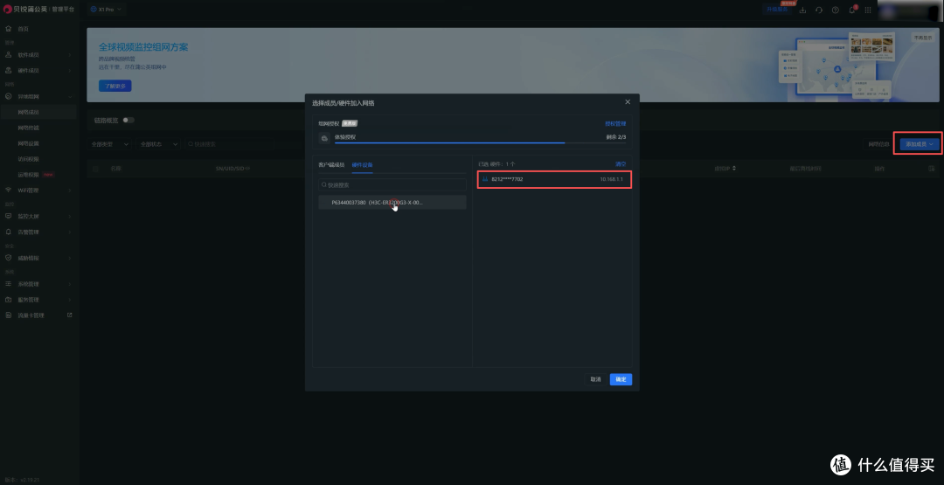Open the 全部状态 filter dropdown

pyautogui.click(x=158, y=144)
